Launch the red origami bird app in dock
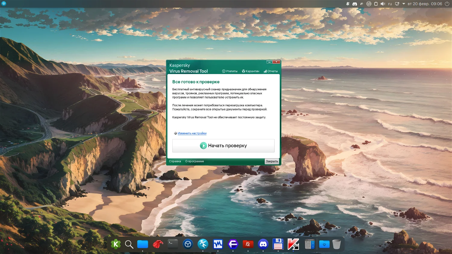Viewport: 452px width, 254px height. click(x=158, y=244)
